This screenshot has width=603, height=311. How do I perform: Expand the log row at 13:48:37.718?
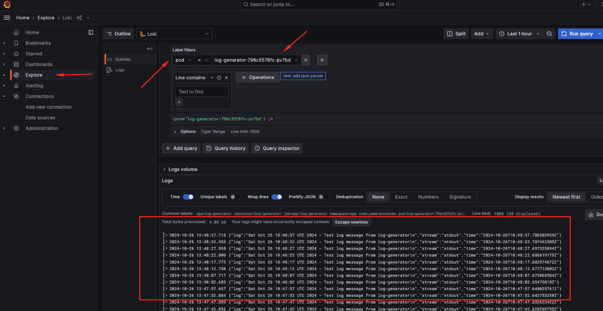(166, 235)
